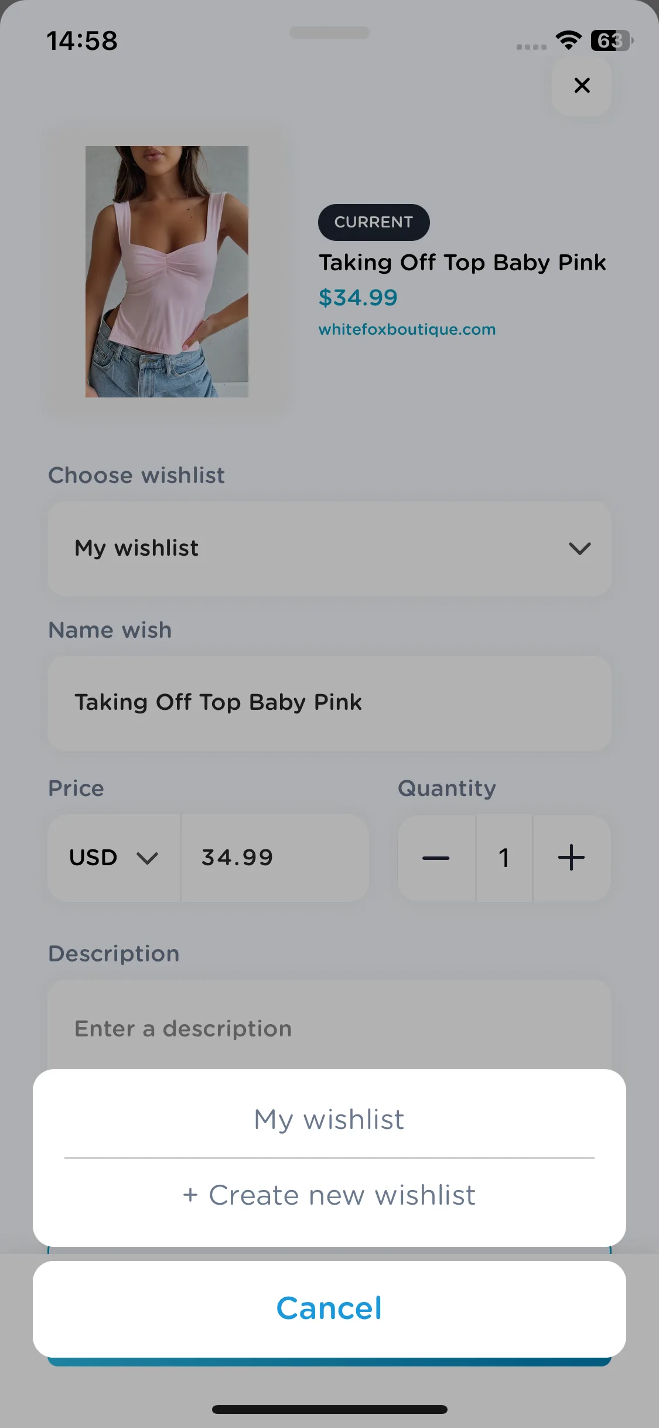The width and height of the screenshot is (659, 1428).
Task: Open the USD currency chevron
Action: [147, 858]
